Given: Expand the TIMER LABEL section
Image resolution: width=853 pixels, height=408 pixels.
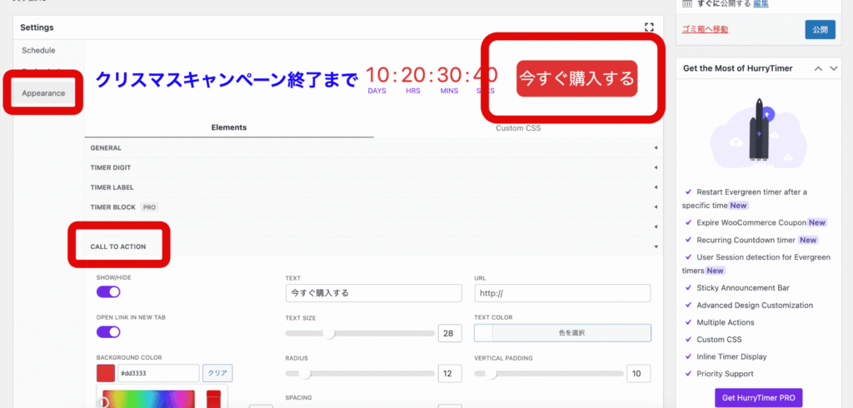Looking at the screenshot, I should 374,187.
